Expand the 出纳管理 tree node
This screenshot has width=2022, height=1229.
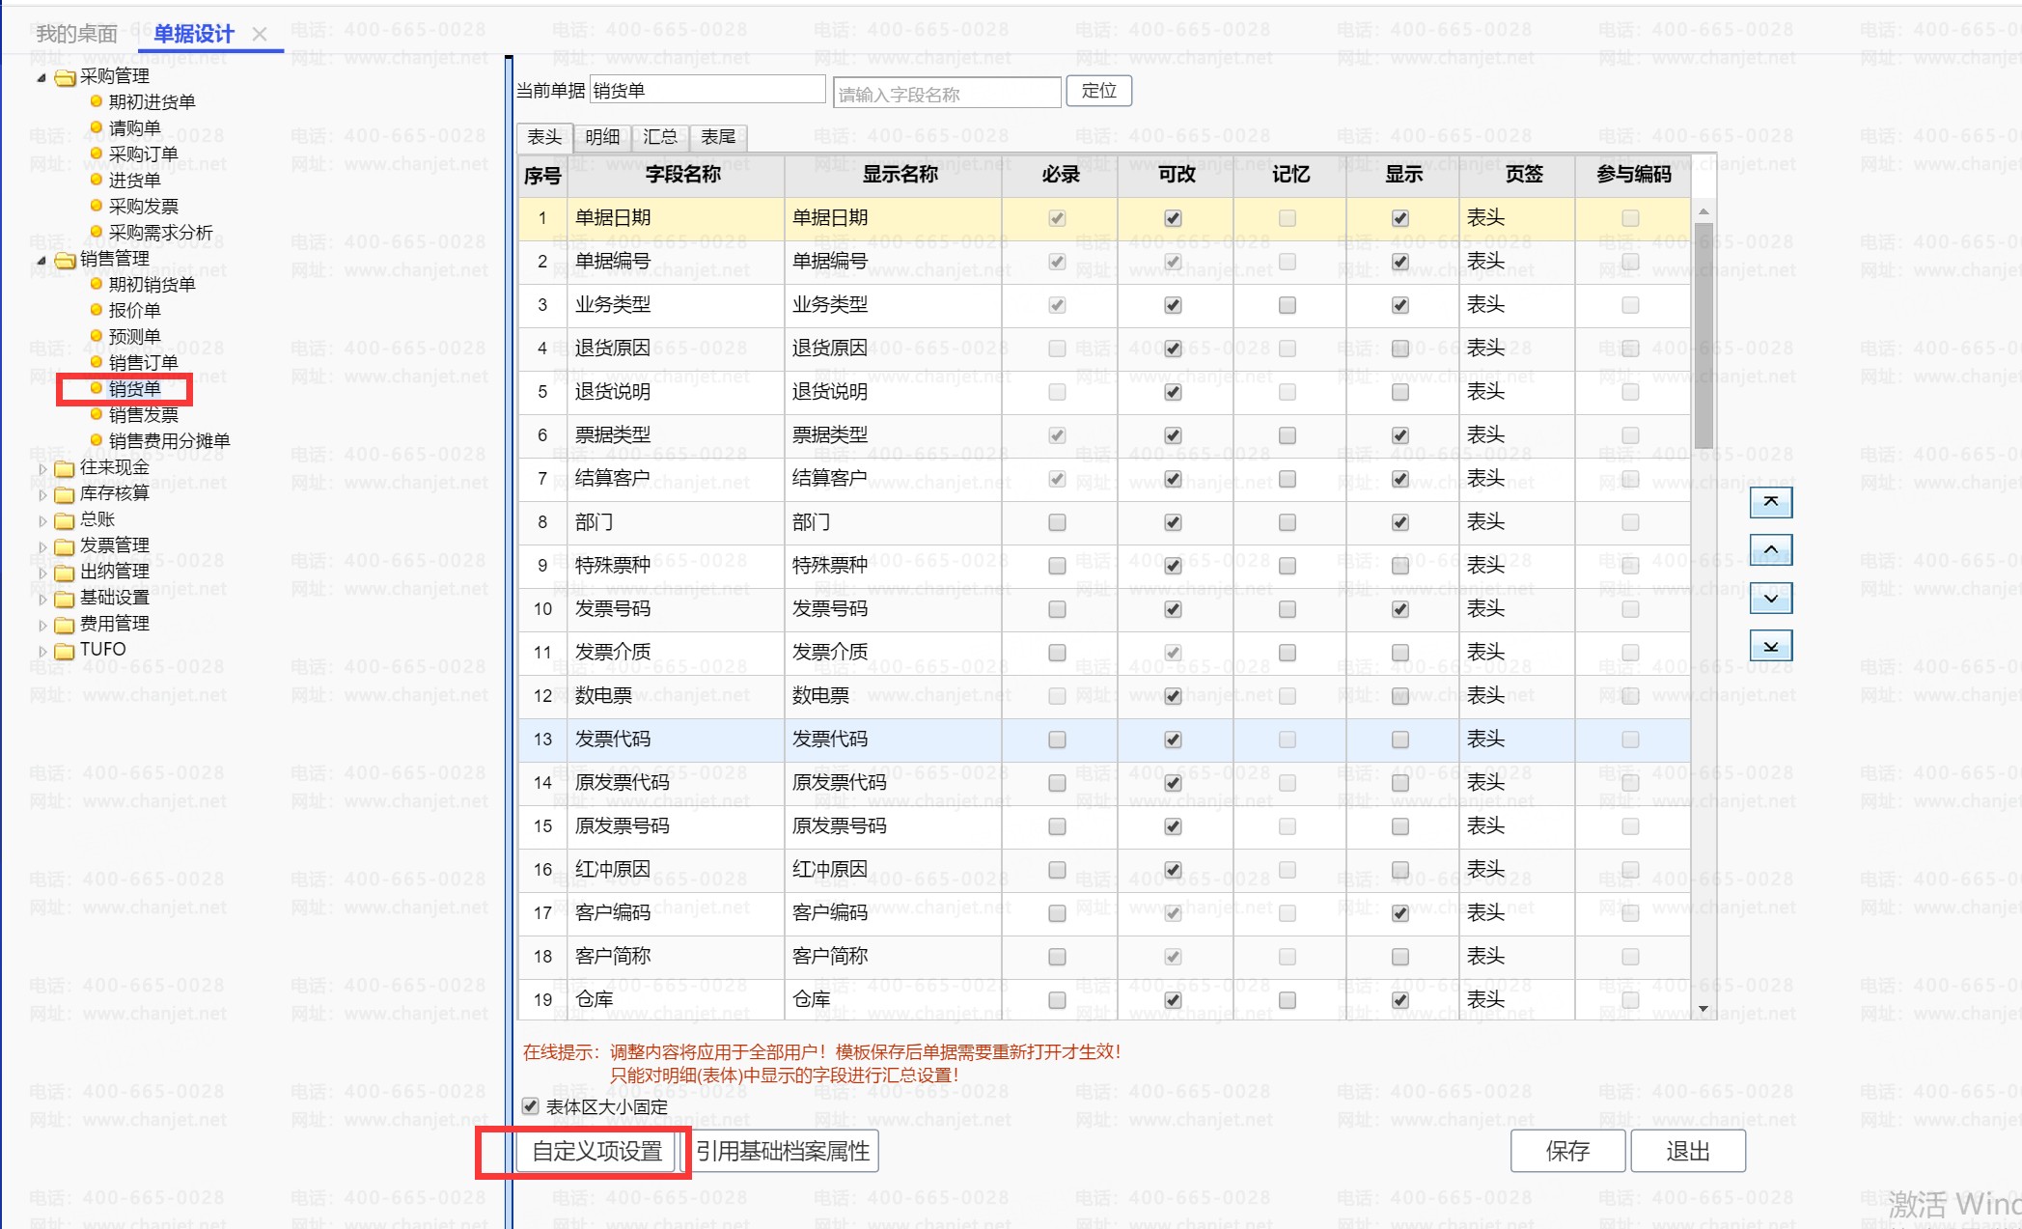(42, 573)
